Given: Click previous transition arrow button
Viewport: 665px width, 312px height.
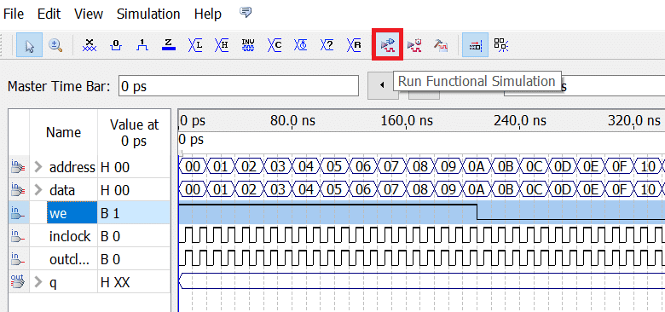Looking at the screenshot, I should (382, 85).
